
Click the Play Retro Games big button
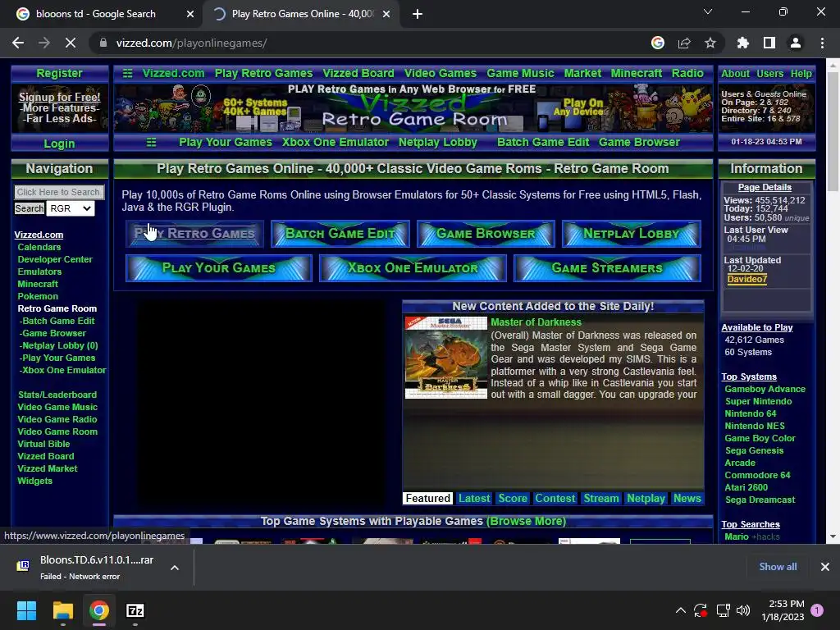(194, 234)
